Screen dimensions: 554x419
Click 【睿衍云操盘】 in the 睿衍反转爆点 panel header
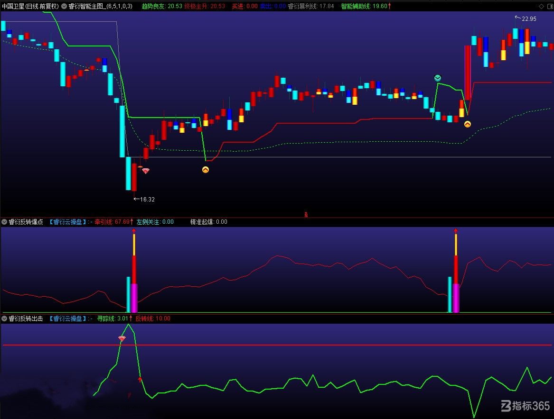[67, 222]
